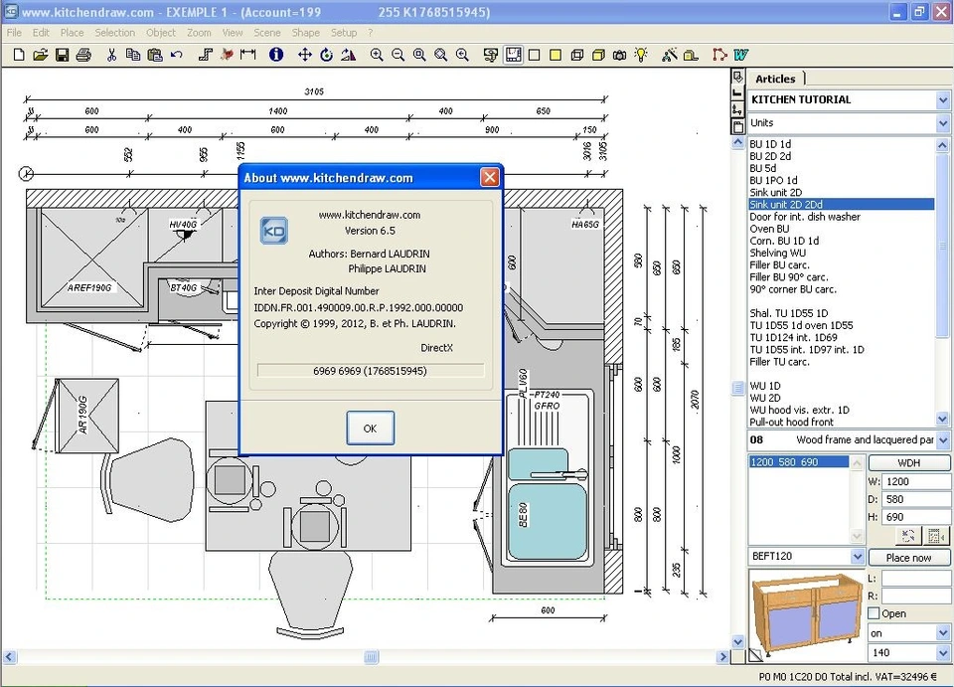Open the BEFT120 reference dropdown
954x687 pixels.
858,556
